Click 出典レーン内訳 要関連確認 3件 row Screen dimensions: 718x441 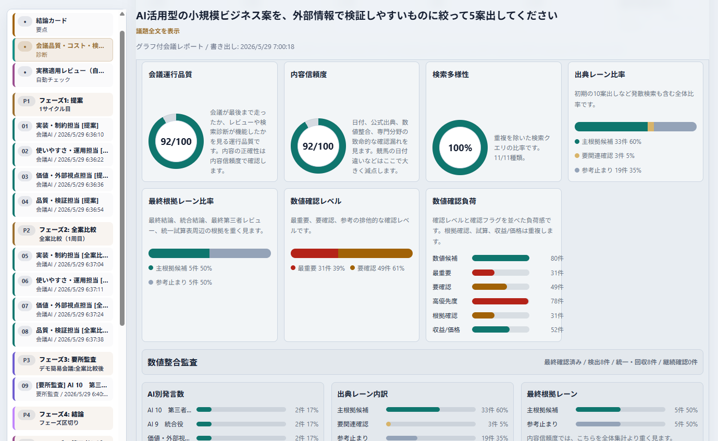[x=423, y=424]
